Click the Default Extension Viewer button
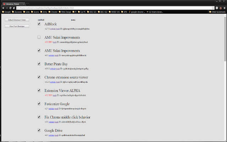227x142 pixels. [x=17, y=20]
